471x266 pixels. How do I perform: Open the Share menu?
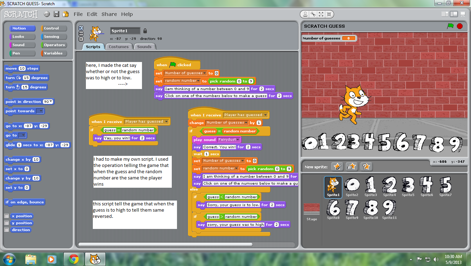click(x=109, y=14)
